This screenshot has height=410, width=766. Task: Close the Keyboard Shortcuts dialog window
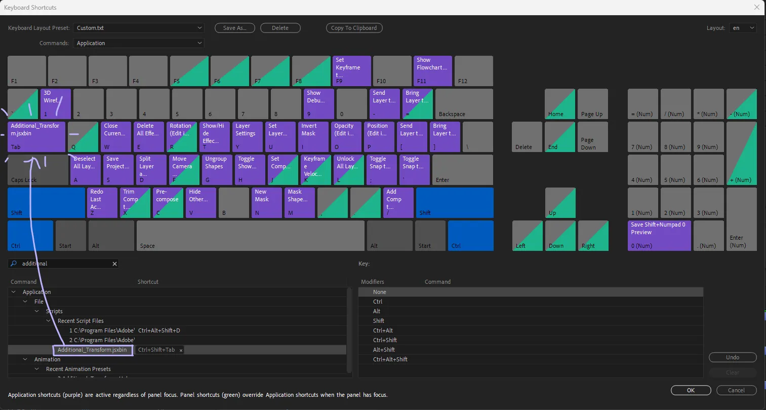click(757, 8)
